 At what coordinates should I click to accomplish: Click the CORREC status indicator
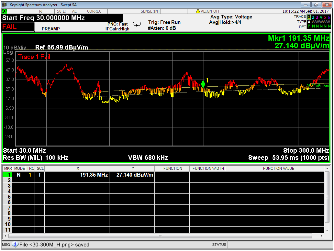94,11
